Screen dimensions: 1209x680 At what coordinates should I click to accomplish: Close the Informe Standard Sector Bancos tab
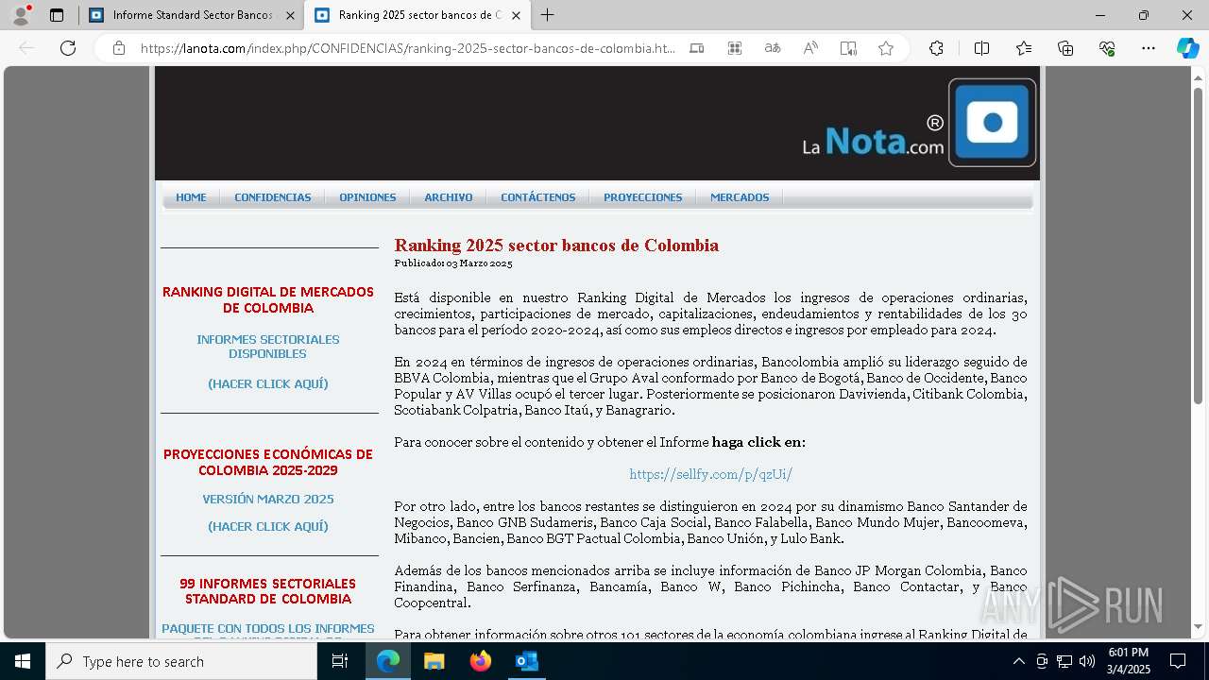pos(290,15)
